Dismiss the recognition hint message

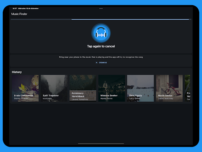click(x=101, y=63)
